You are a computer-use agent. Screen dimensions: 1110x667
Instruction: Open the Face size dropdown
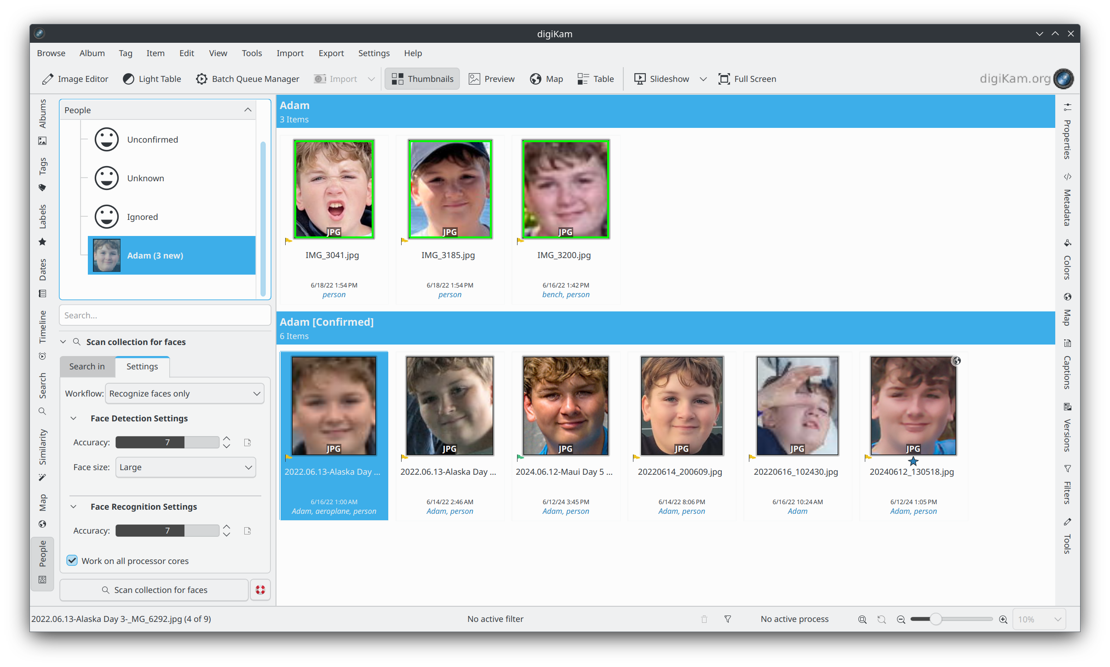pyautogui.click(x=185, y=467)
